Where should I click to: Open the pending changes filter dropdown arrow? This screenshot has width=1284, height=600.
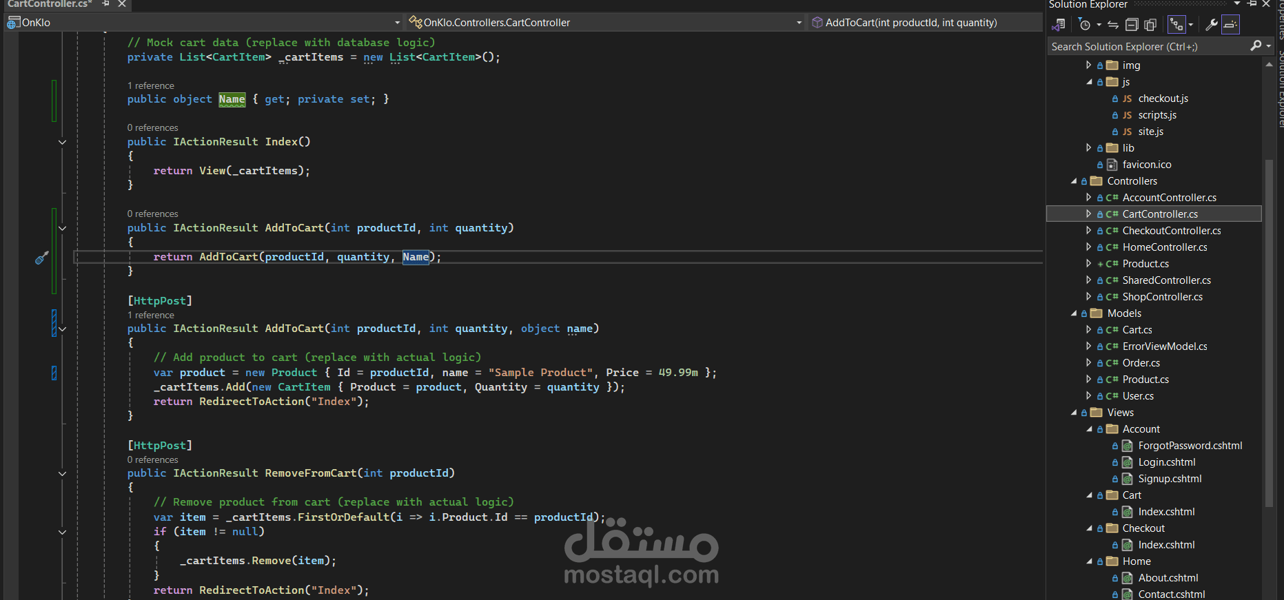[1099, 25]
